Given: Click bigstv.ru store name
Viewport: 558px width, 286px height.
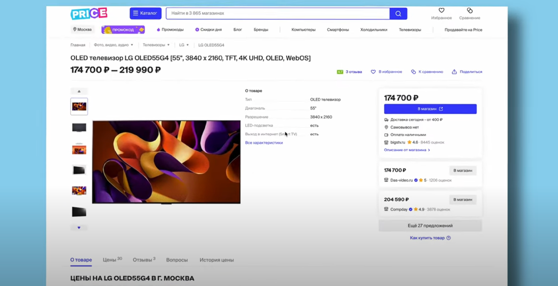Looking at the screenshot, I should (398, 142).
